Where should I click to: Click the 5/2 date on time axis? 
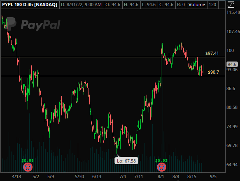[x=36, y=176]
